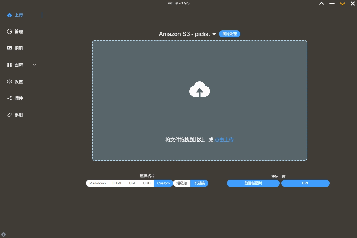Choose Custom link format
Image resolution: width=357 pixels, height=238 pixels.
click(163, 183)
